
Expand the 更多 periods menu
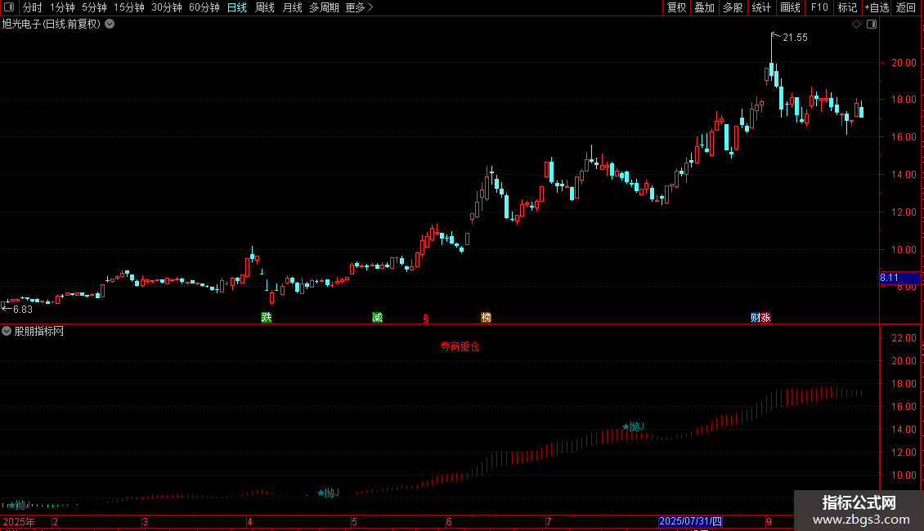tap(360, 7)
